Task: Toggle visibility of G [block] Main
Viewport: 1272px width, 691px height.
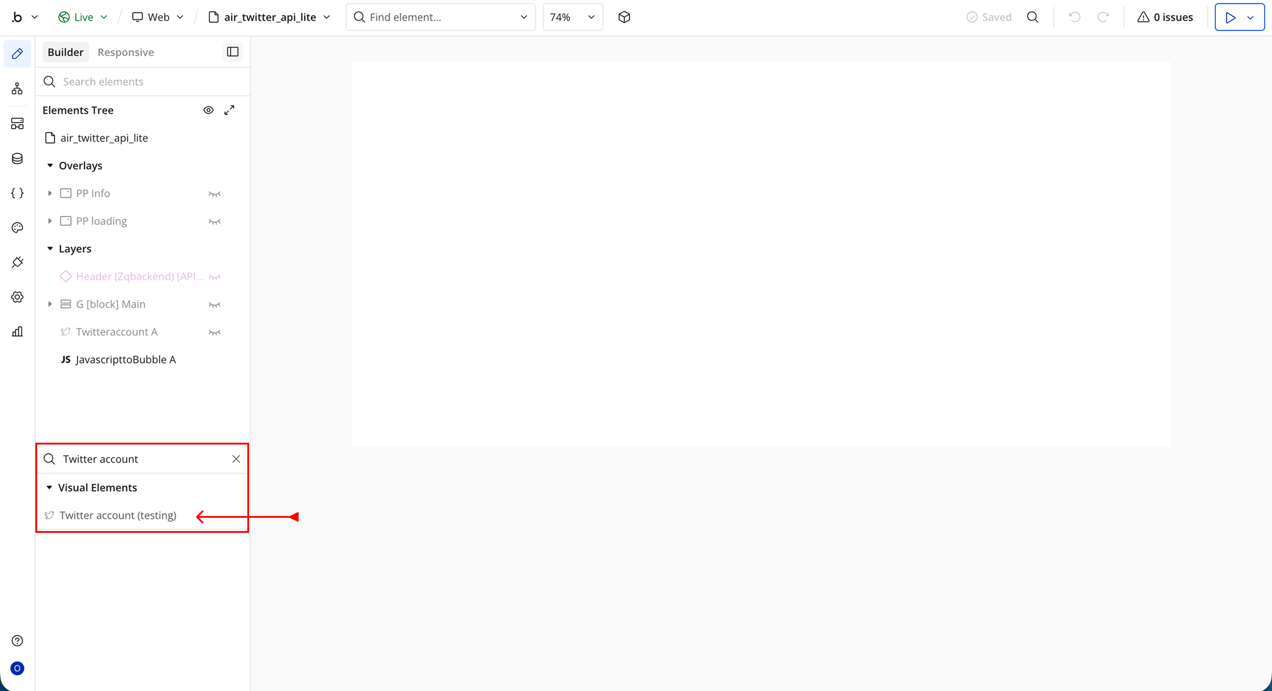Action: pos(214,304)
